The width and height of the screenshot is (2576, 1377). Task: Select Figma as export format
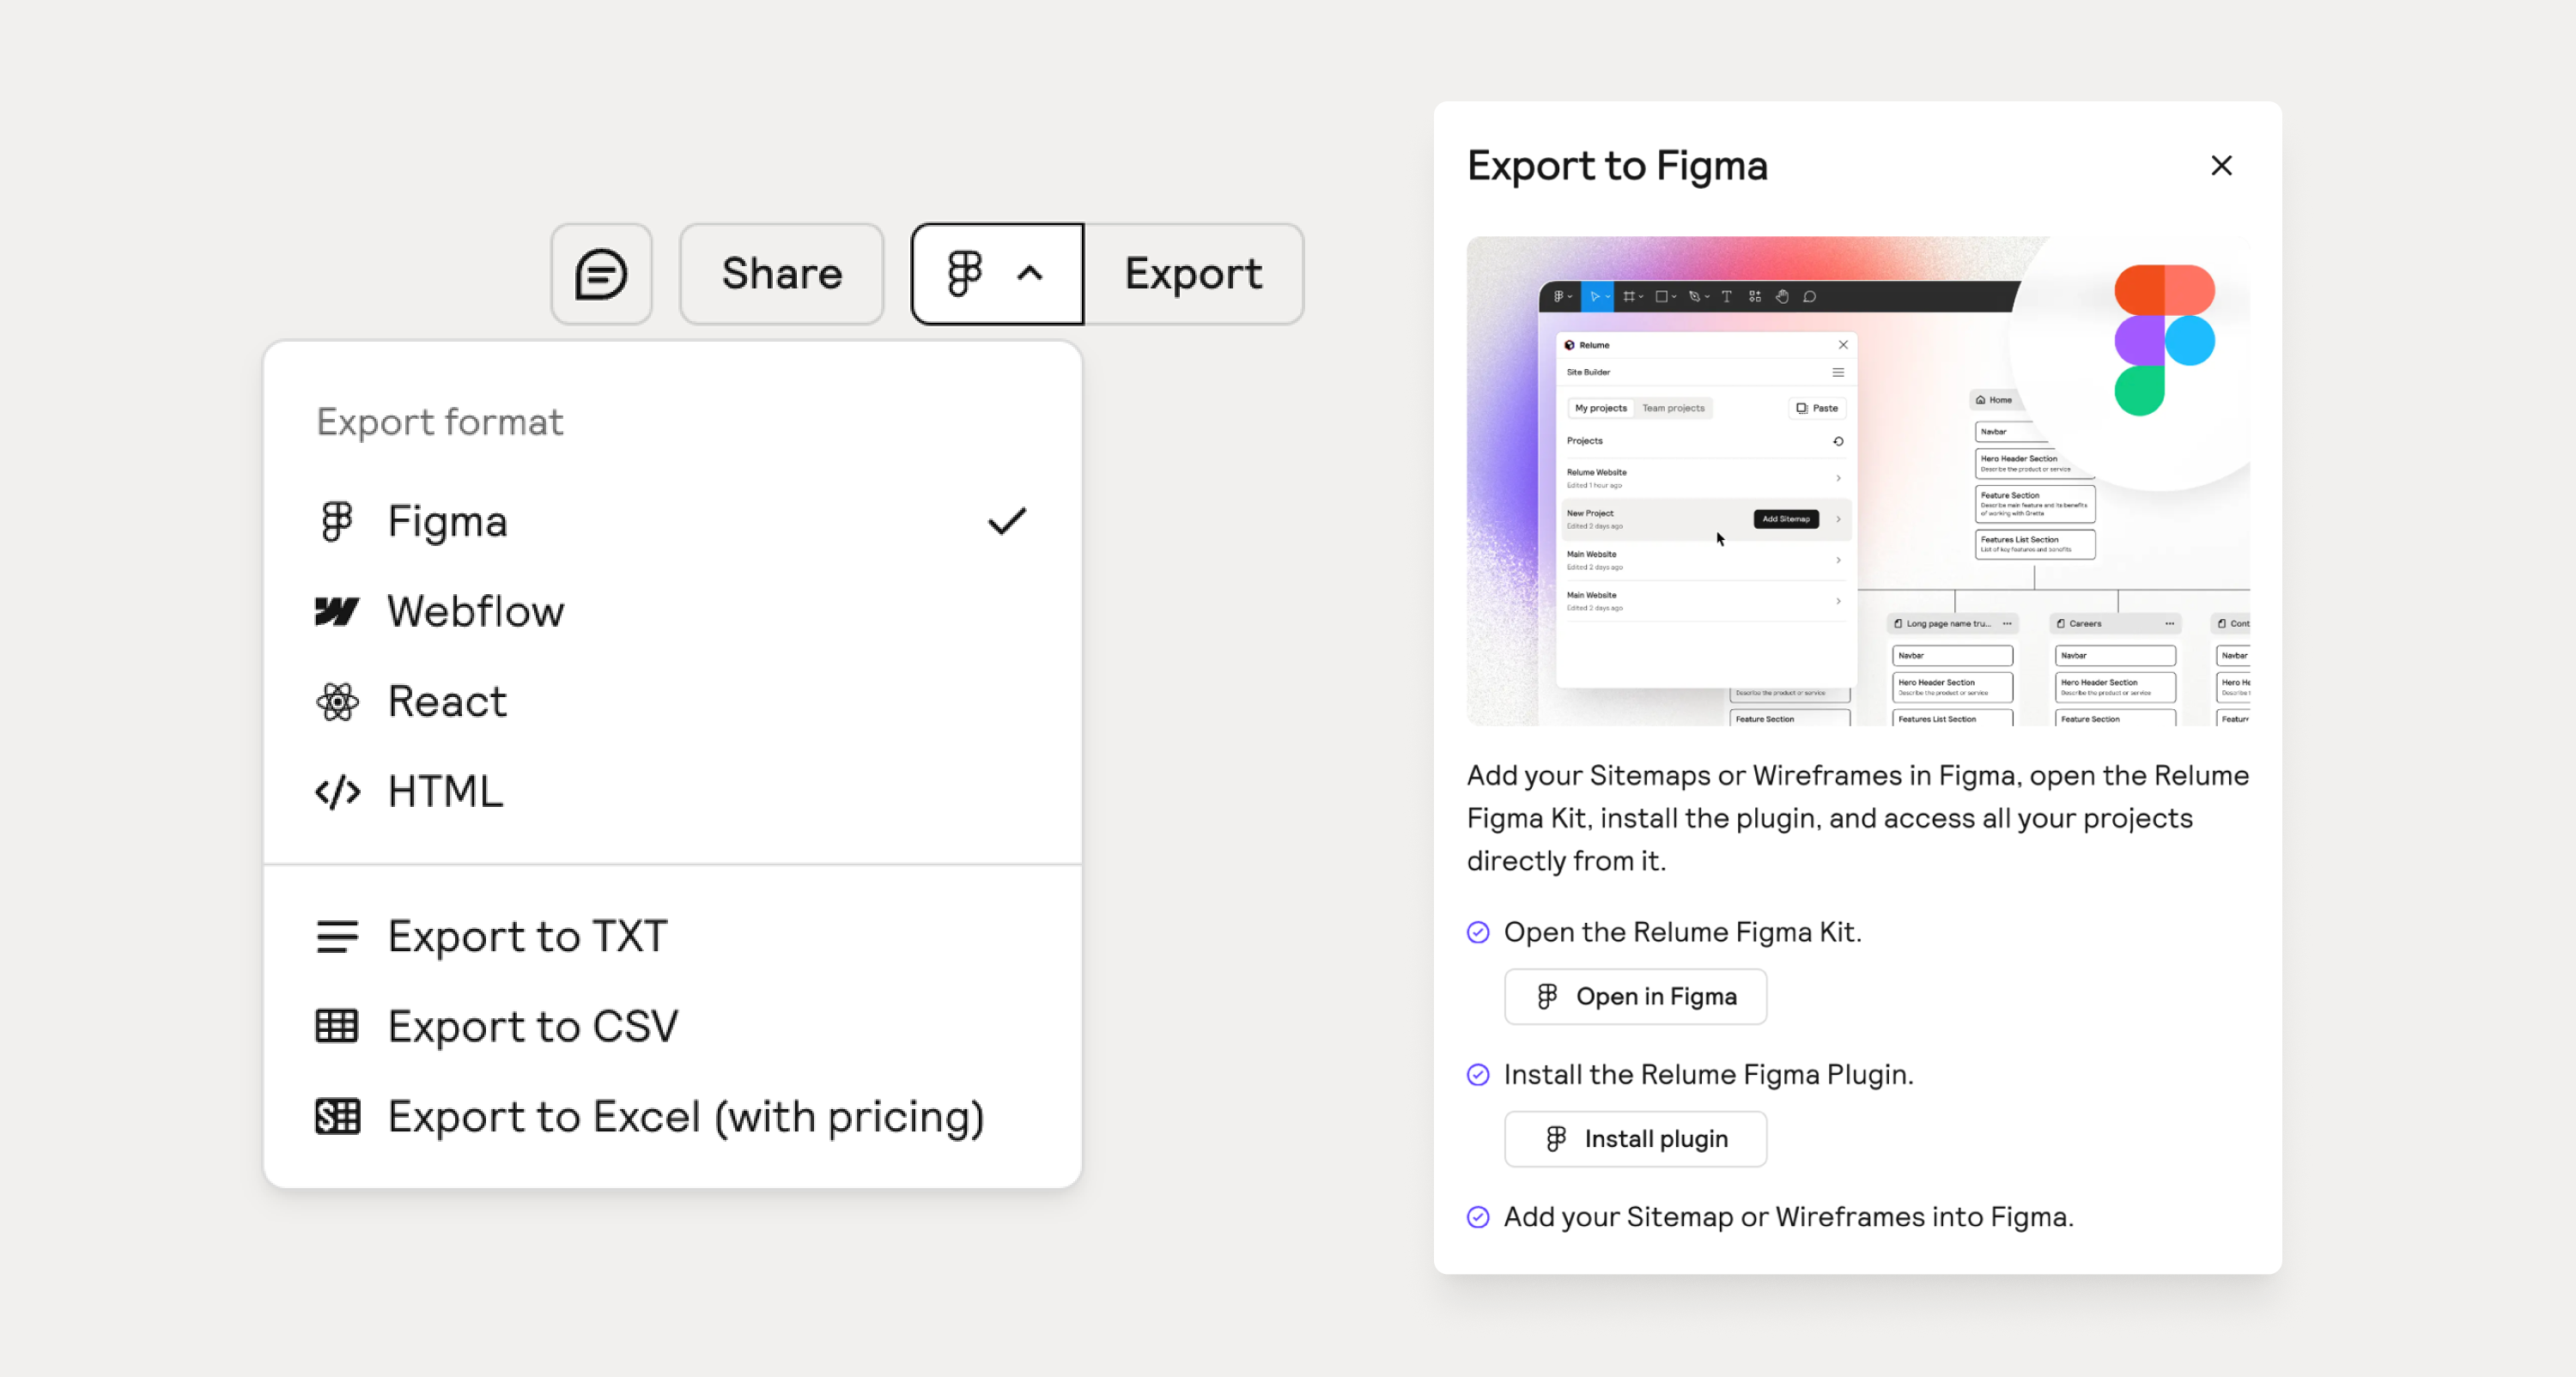click(672, 522)
